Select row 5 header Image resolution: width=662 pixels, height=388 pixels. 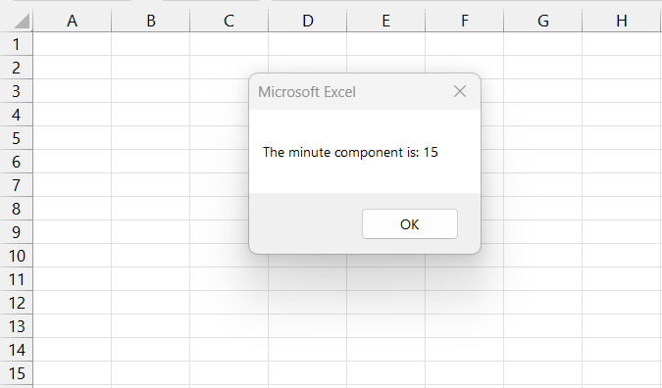16,138
